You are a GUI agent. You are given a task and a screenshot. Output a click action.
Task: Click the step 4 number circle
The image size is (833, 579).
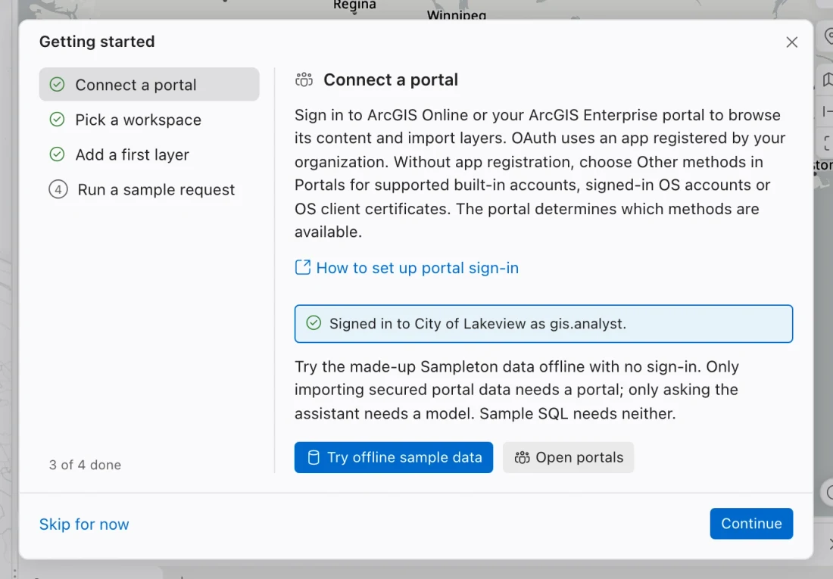58,190
